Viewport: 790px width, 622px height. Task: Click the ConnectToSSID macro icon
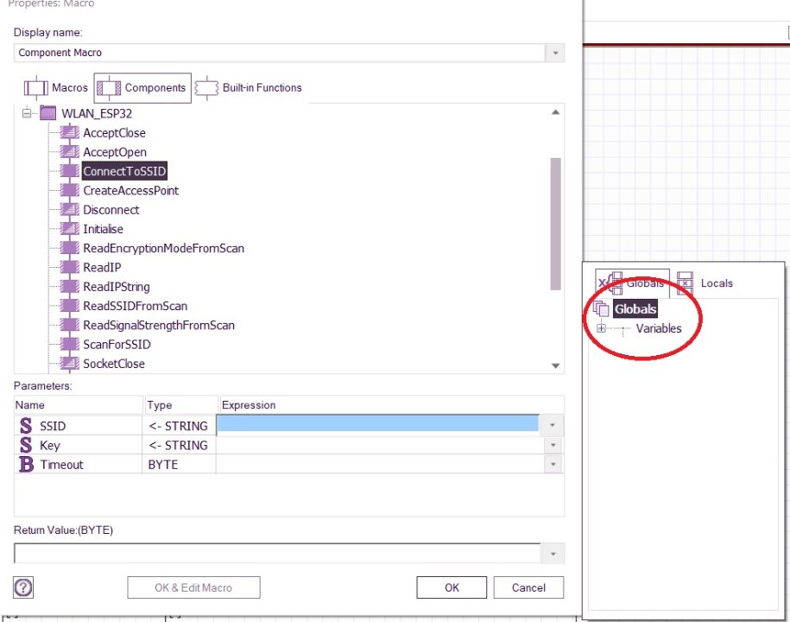point(70,171)
